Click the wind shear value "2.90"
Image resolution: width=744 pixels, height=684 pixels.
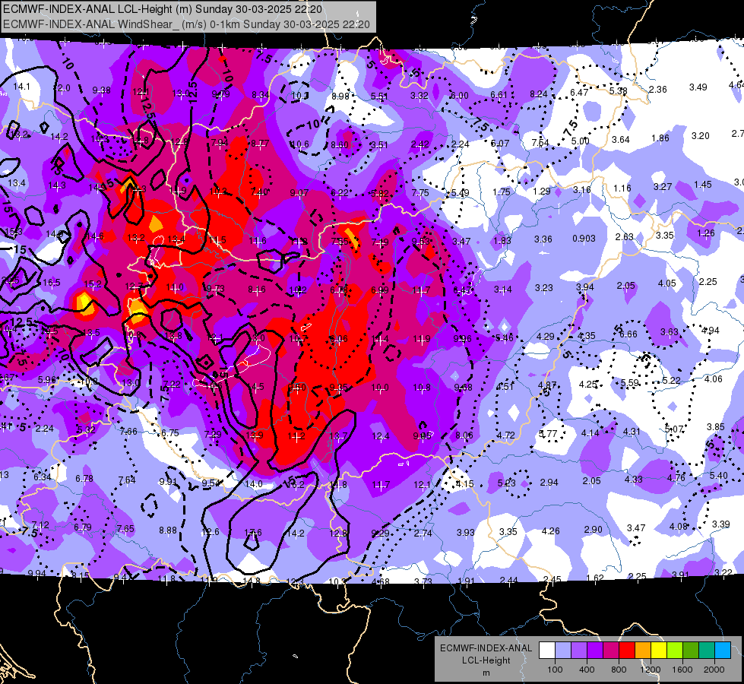(593, 529)
